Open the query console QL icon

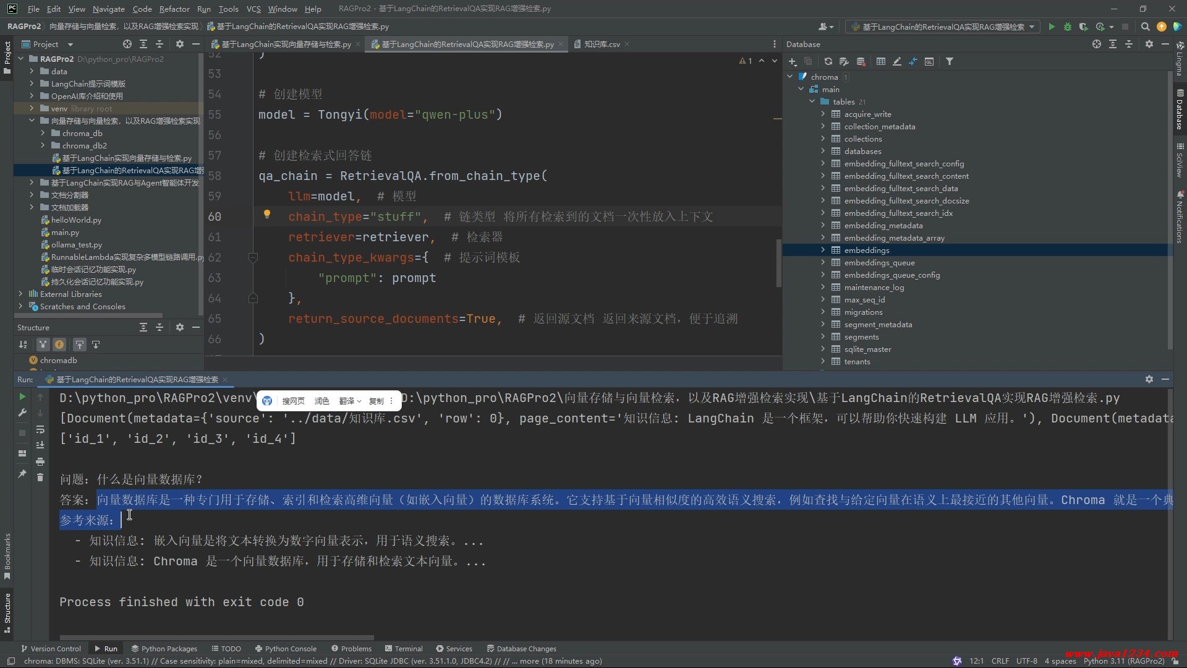[929, 61]
